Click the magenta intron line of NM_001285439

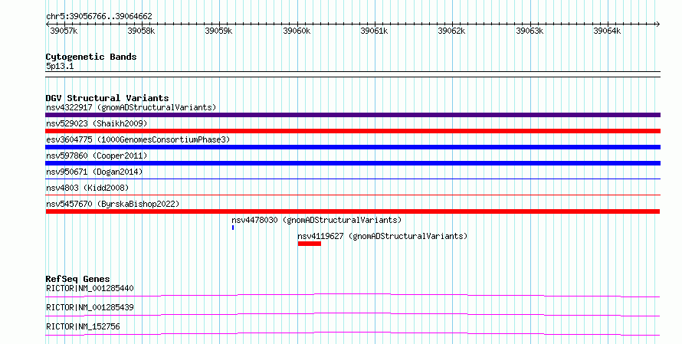(352, 314)
